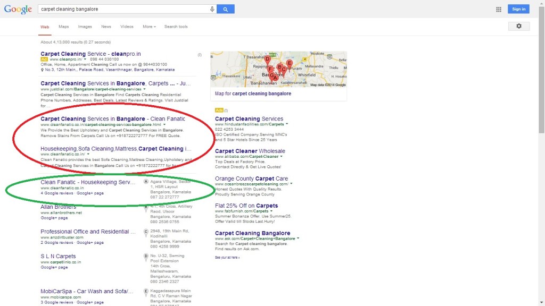This screenshot has width=545, height=306.
Task: Expand dropdown arrow next to www.cleanfanatic.co.in/ URL
Action: point(88,154)
